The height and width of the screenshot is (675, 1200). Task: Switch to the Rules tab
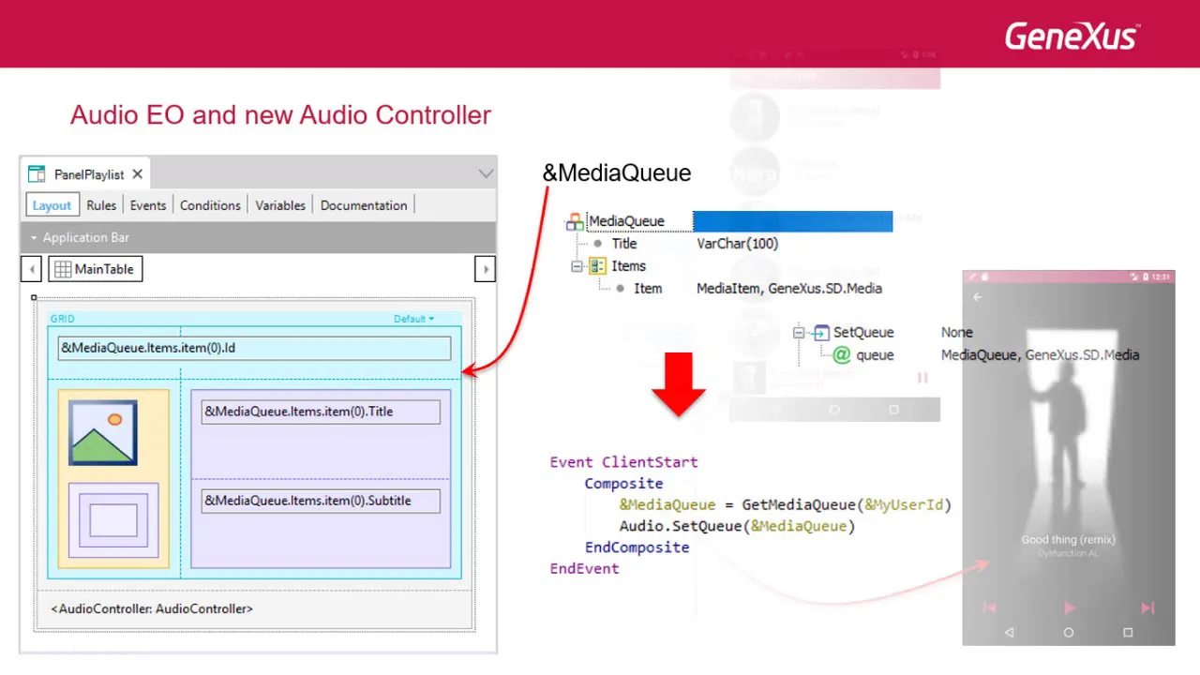(x=101, y=205)
